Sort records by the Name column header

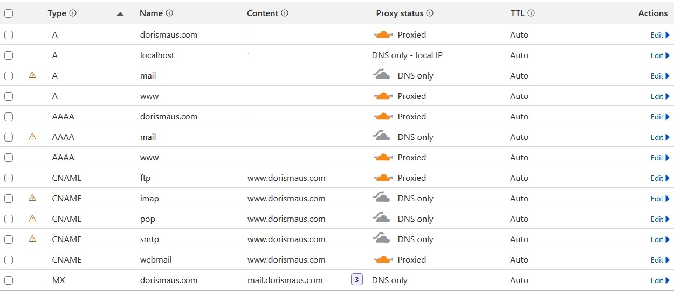(x=151, y=13)
